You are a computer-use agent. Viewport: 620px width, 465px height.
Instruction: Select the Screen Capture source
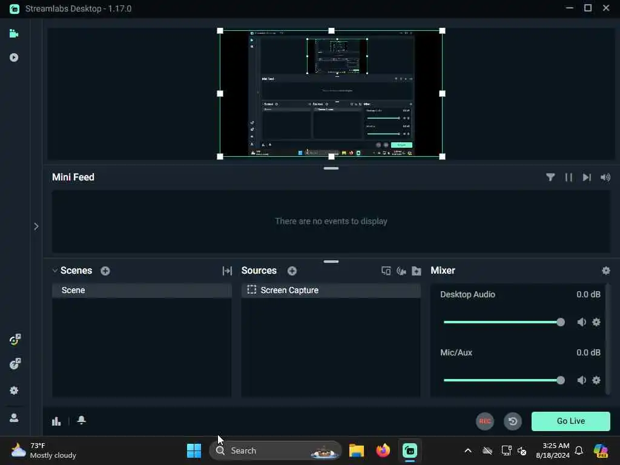click(331, 290)
